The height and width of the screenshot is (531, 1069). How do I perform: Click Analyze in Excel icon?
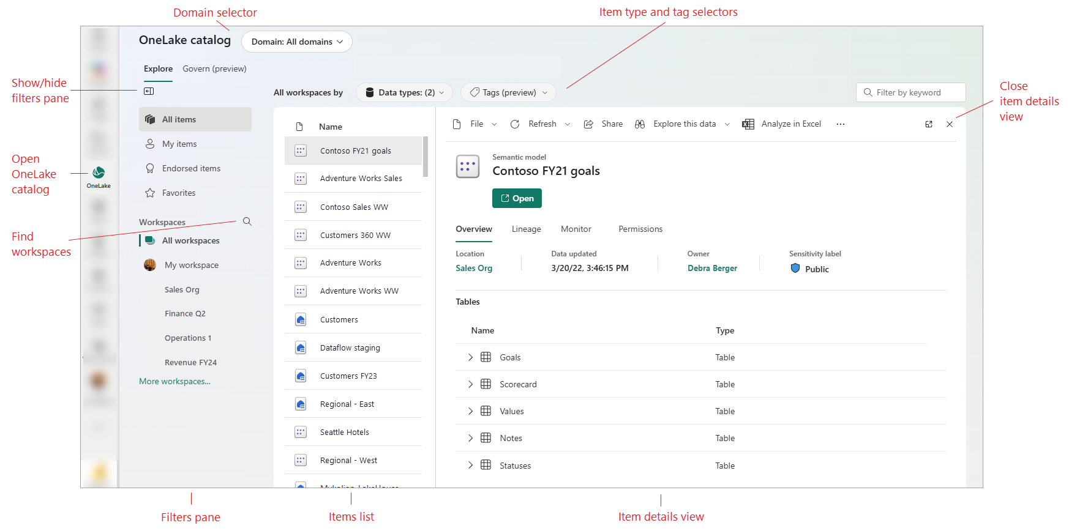click(748, 124)
